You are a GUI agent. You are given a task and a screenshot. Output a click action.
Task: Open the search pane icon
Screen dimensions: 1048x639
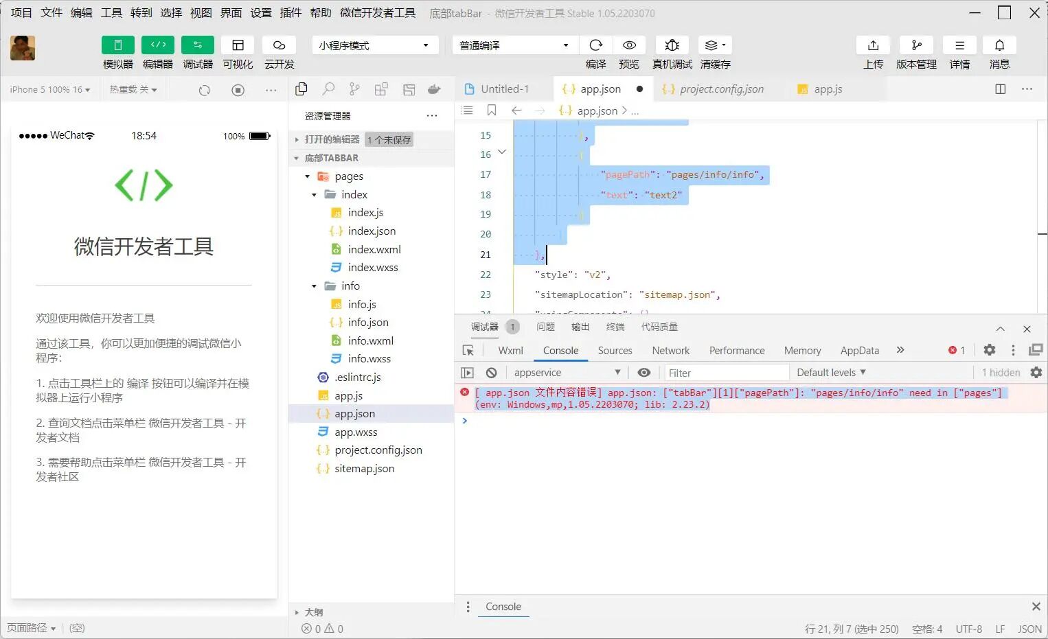(328, 89)
